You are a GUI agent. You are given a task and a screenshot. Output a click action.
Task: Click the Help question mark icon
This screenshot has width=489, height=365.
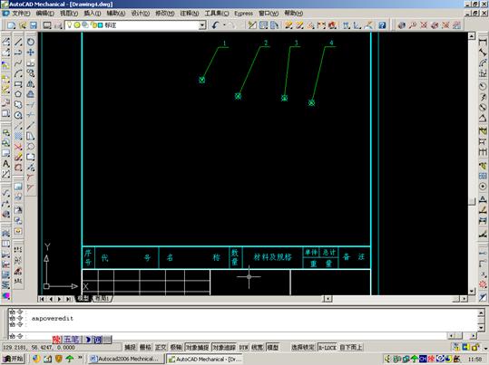point(382,25)
